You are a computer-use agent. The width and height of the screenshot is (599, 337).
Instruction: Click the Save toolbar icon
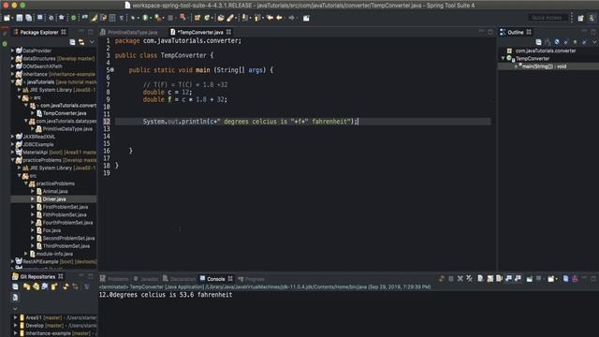coord(20,18)
